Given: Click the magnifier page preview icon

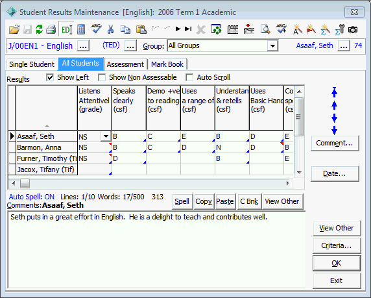Looking at the screenshot, I should pyautogui.click(x=265, y=29).
